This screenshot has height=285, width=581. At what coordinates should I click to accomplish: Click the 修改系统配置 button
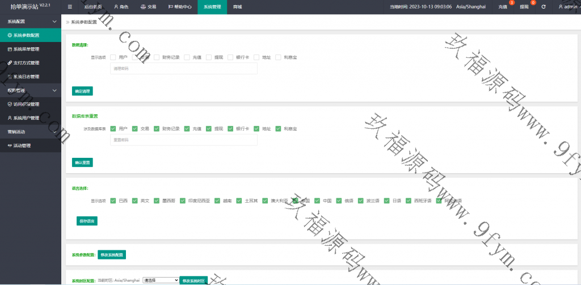point(112,255)
